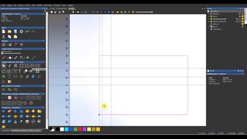
Task: Click the star icon in Model section
Action: 22,45
